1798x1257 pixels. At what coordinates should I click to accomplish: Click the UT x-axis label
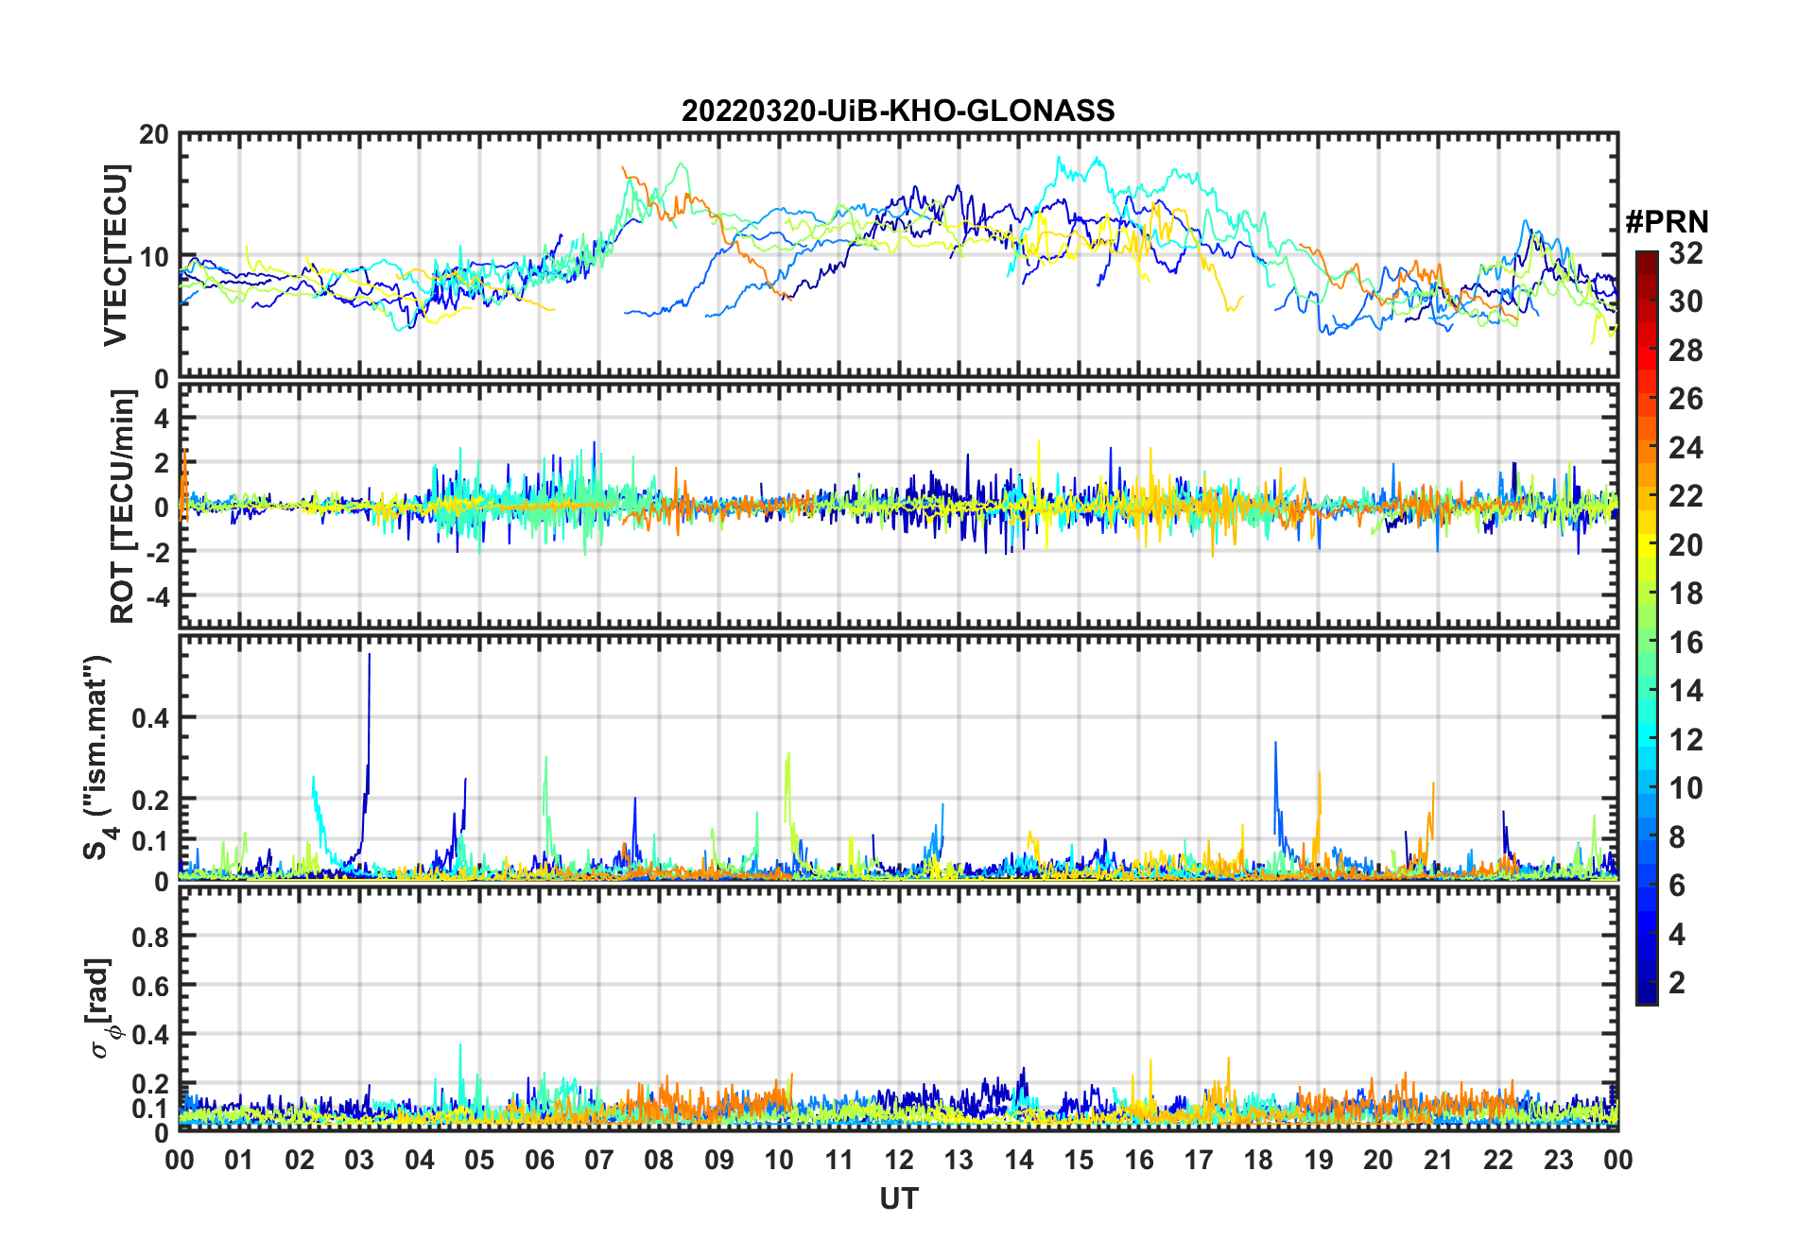(898, 1198)
